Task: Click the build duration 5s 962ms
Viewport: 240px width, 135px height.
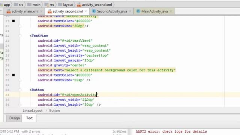Action: [119, 132]
